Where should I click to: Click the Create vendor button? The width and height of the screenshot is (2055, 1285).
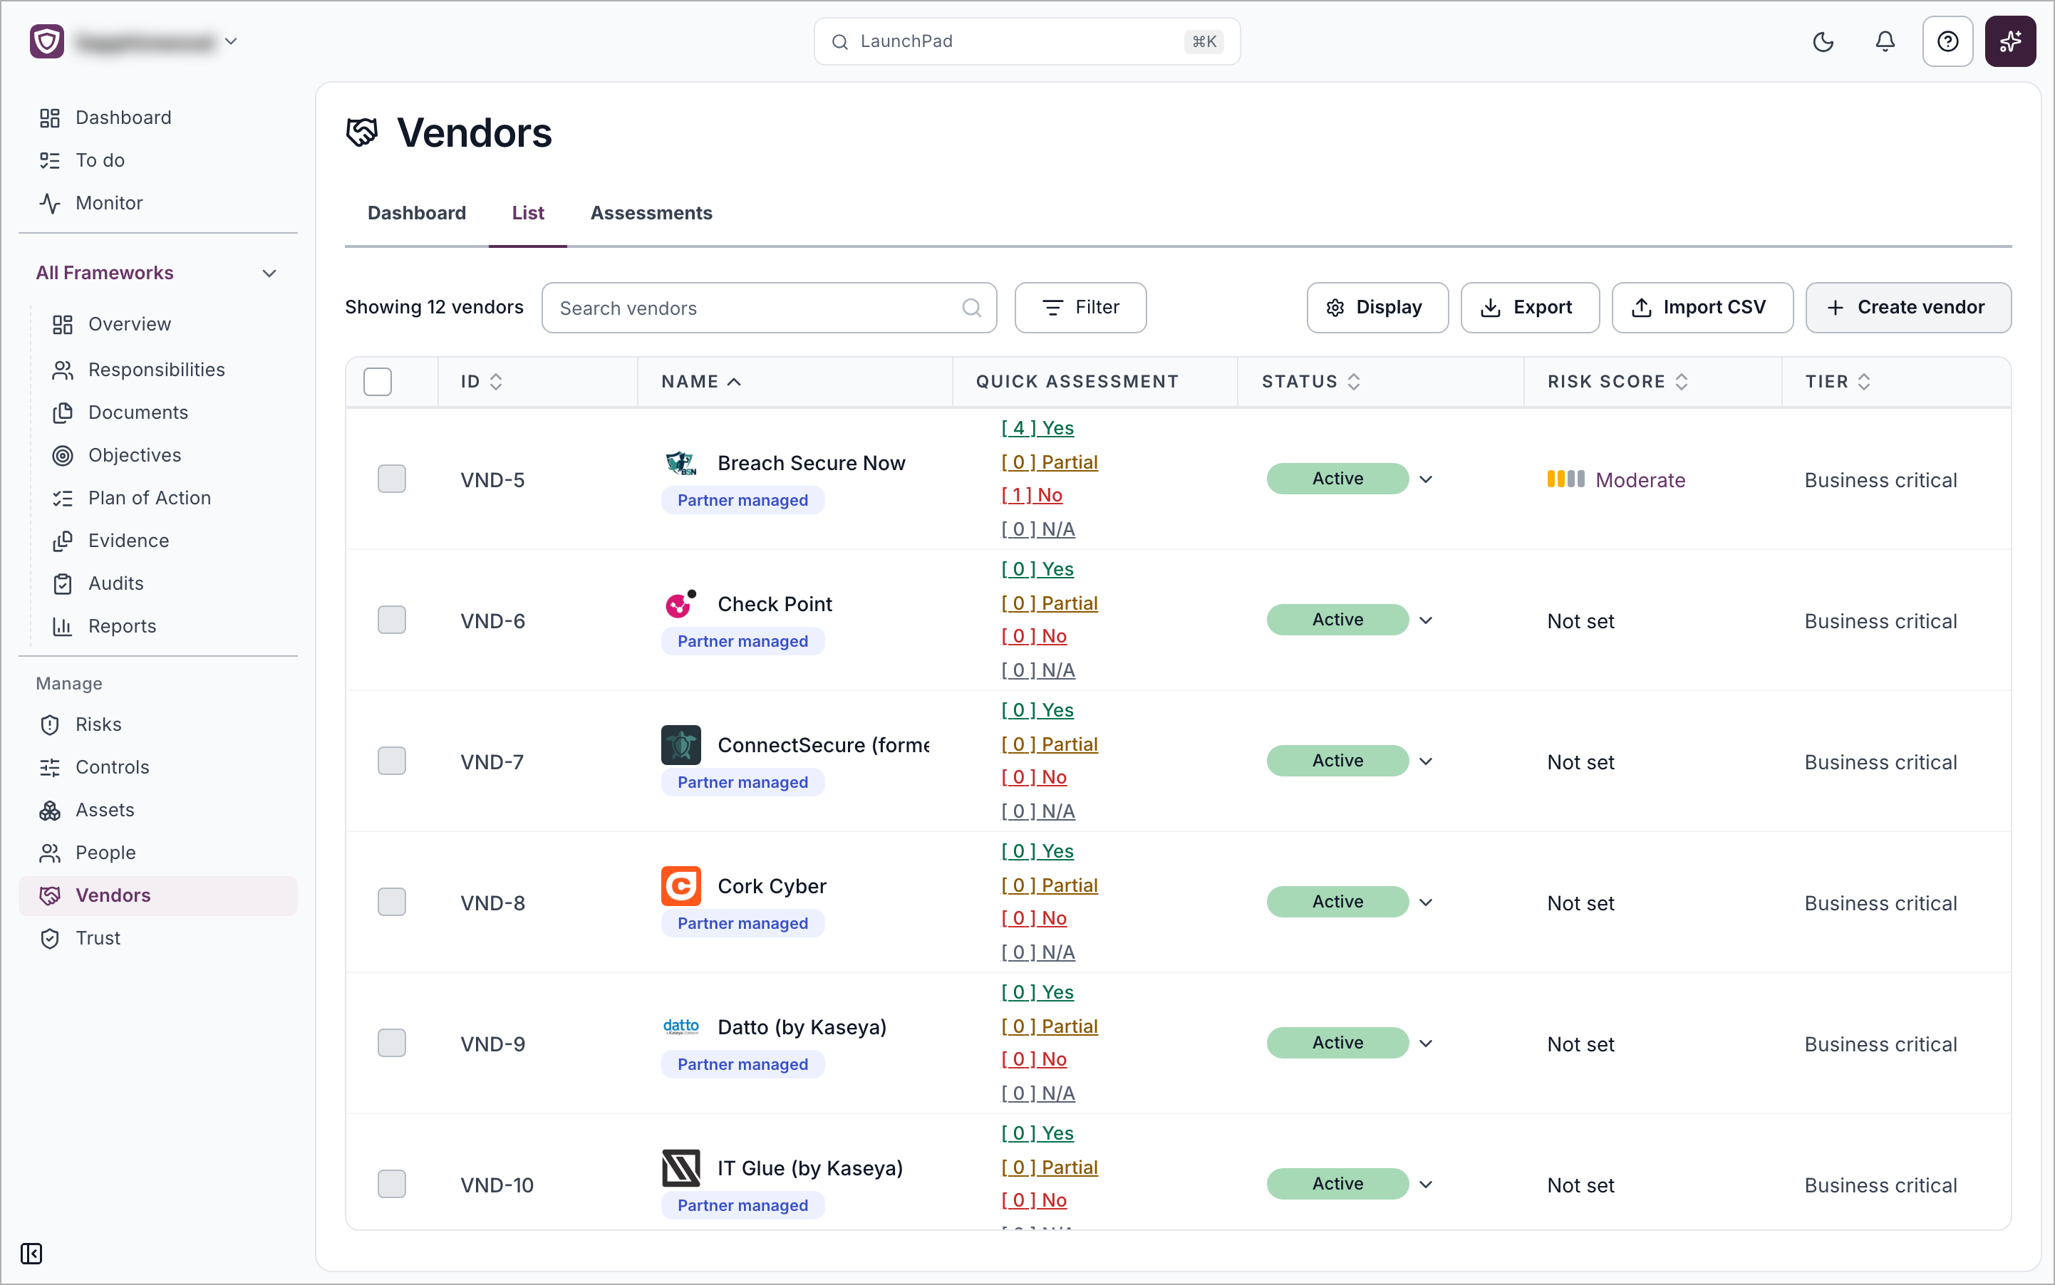tap(1908, 308)
